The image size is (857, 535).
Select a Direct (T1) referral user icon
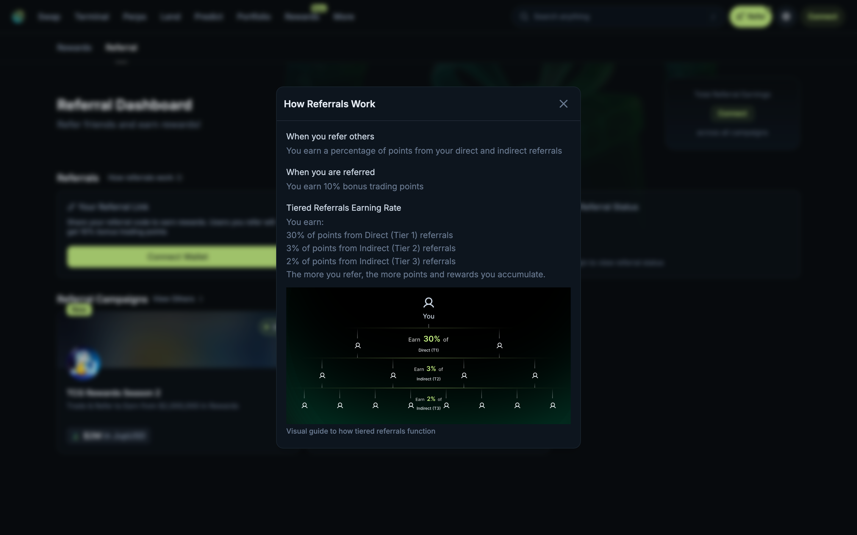pos(358,345)
